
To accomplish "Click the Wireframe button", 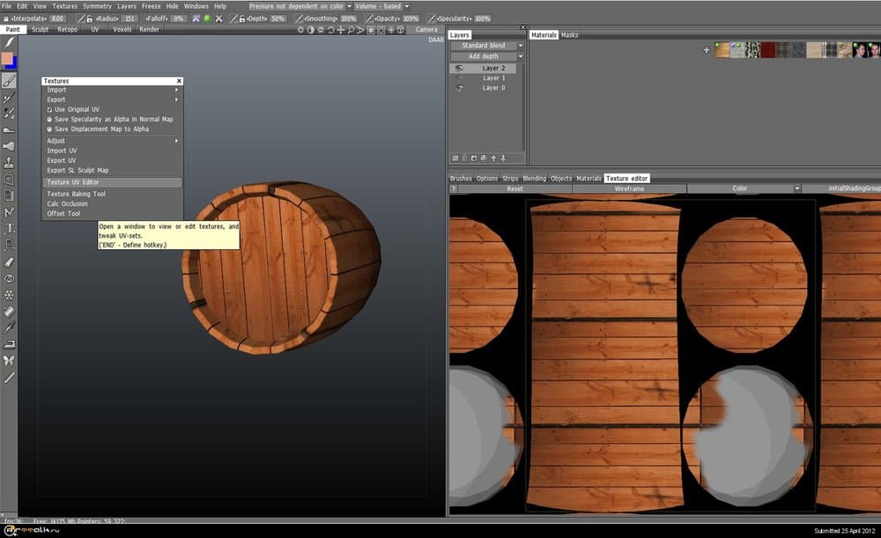I will (x=628, y=188).
